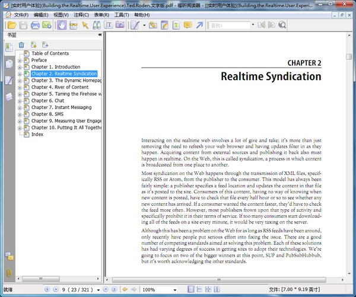Delete bookmark using trash icon
This screenshot has height=297, width=356.
(x=21, y=44)
